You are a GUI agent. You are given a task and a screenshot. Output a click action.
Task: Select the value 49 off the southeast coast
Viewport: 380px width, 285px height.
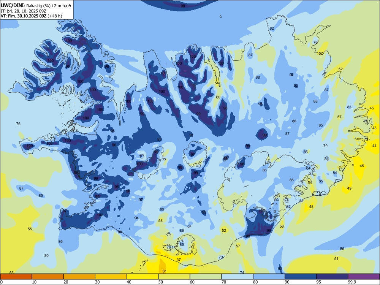[x=349, y=188]
